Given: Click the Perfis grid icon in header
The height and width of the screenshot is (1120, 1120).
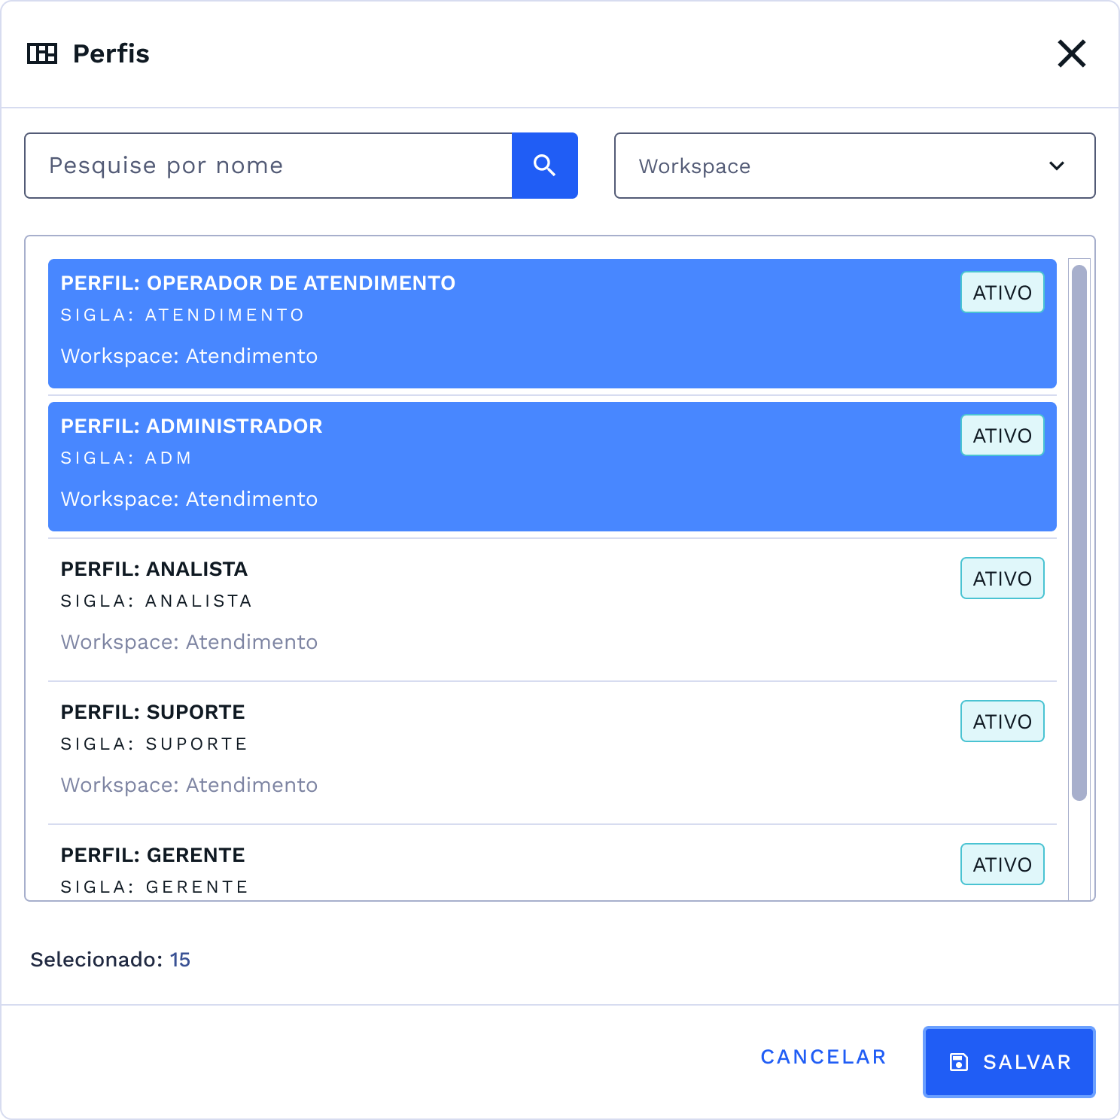Looking at the screenshot, I should [42, 53].
